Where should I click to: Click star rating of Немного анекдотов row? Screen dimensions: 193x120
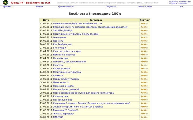tap(144, 55)
